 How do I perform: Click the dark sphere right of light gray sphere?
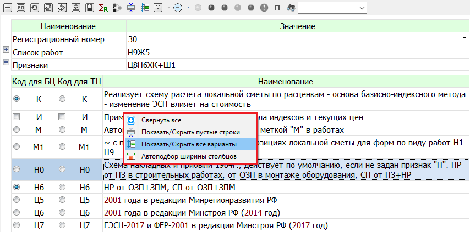click(x=211, y=8)
